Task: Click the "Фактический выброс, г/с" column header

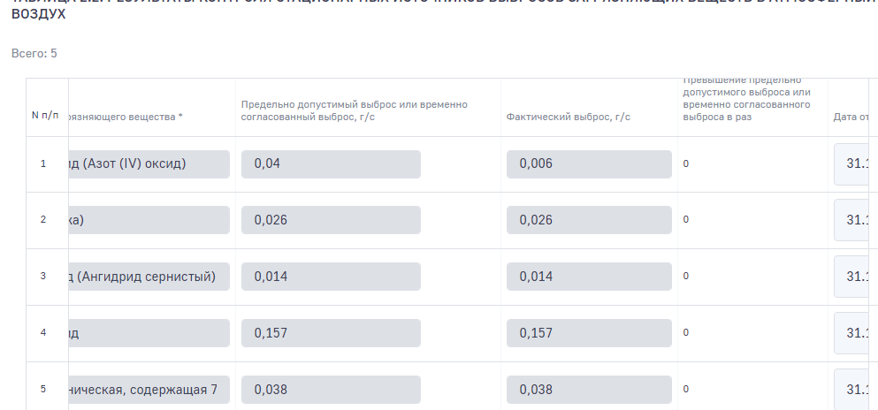Action: point(569,117)
